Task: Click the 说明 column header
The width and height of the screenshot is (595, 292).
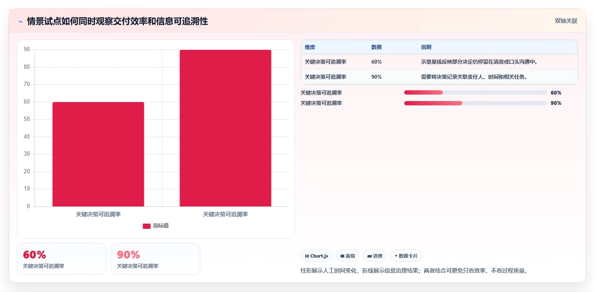Action: tap(426, 47)
